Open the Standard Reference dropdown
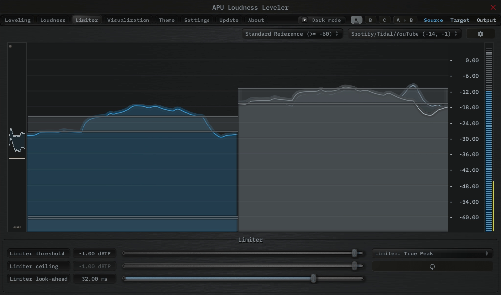Image resolution: width=501 pixels, height=295 pixels. click(x=292, y=34)
